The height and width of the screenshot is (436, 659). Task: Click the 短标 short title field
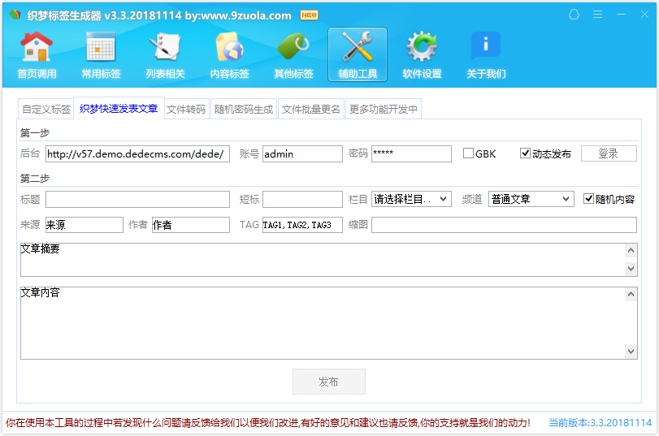302,199
